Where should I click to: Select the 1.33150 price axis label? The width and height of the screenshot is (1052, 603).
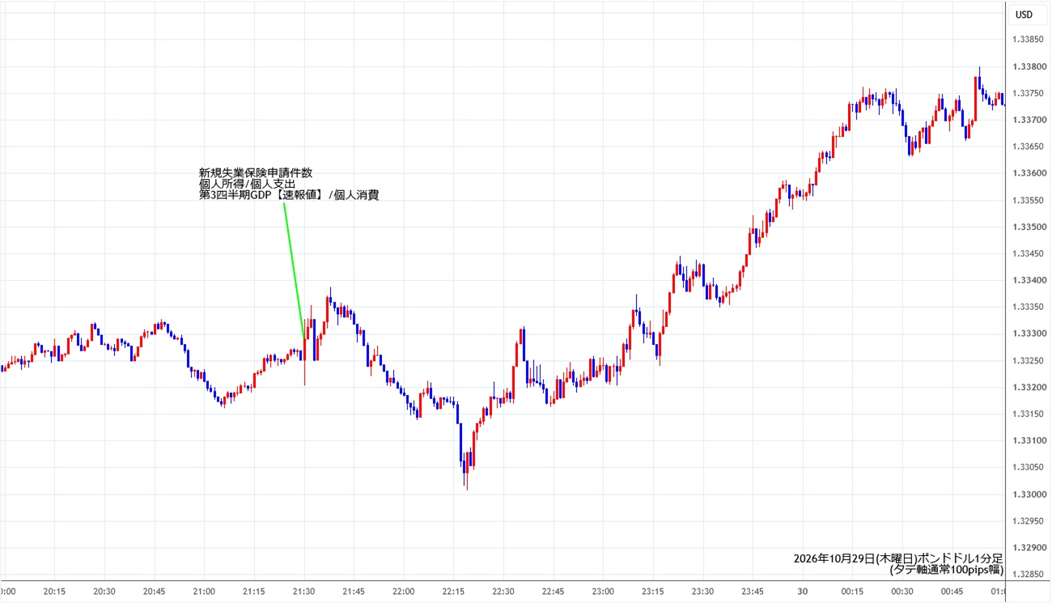[x=1028, y=414]
